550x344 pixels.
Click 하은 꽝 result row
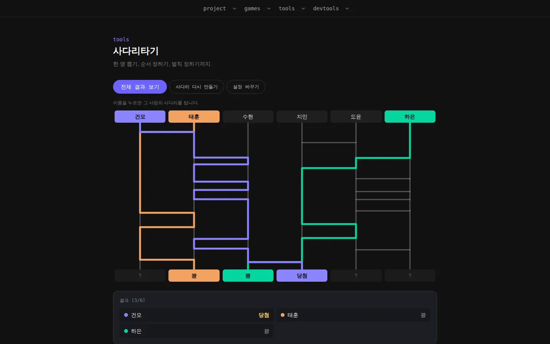click(197, 331)
